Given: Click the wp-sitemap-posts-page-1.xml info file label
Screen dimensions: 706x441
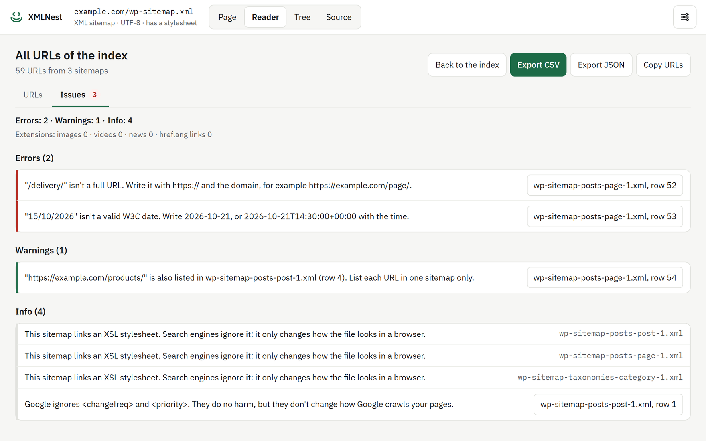Looking at the screenshot, I should click(x=621, y=356).
